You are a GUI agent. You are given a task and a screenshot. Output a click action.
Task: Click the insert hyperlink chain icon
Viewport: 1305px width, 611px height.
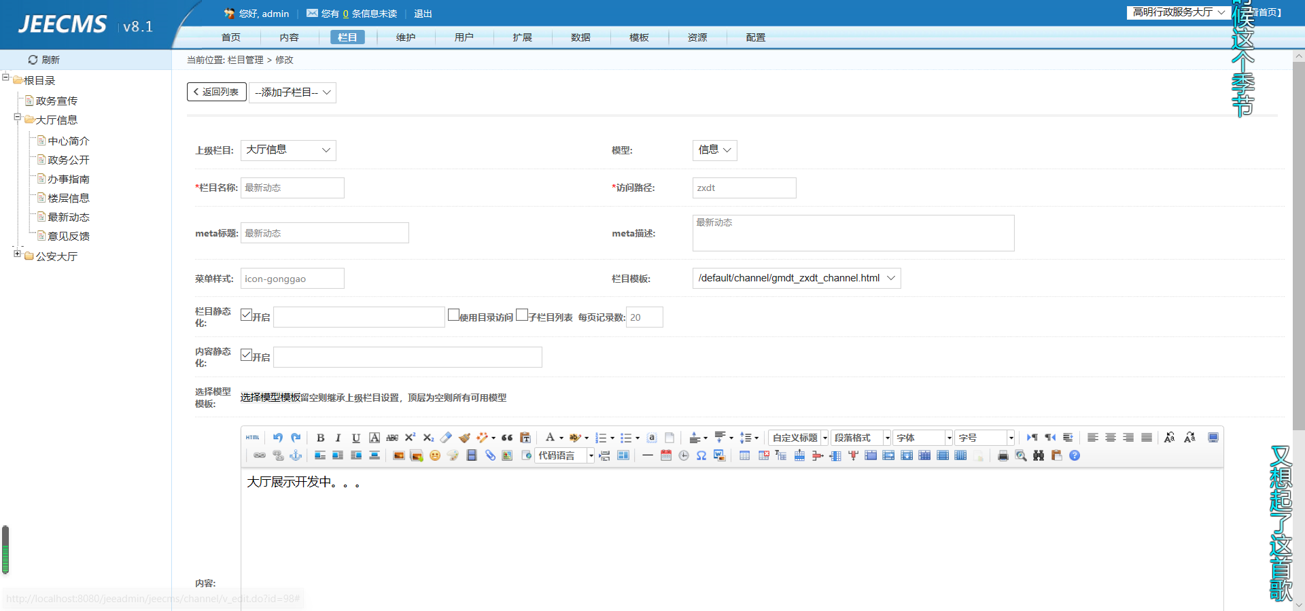tap(260, 455)
